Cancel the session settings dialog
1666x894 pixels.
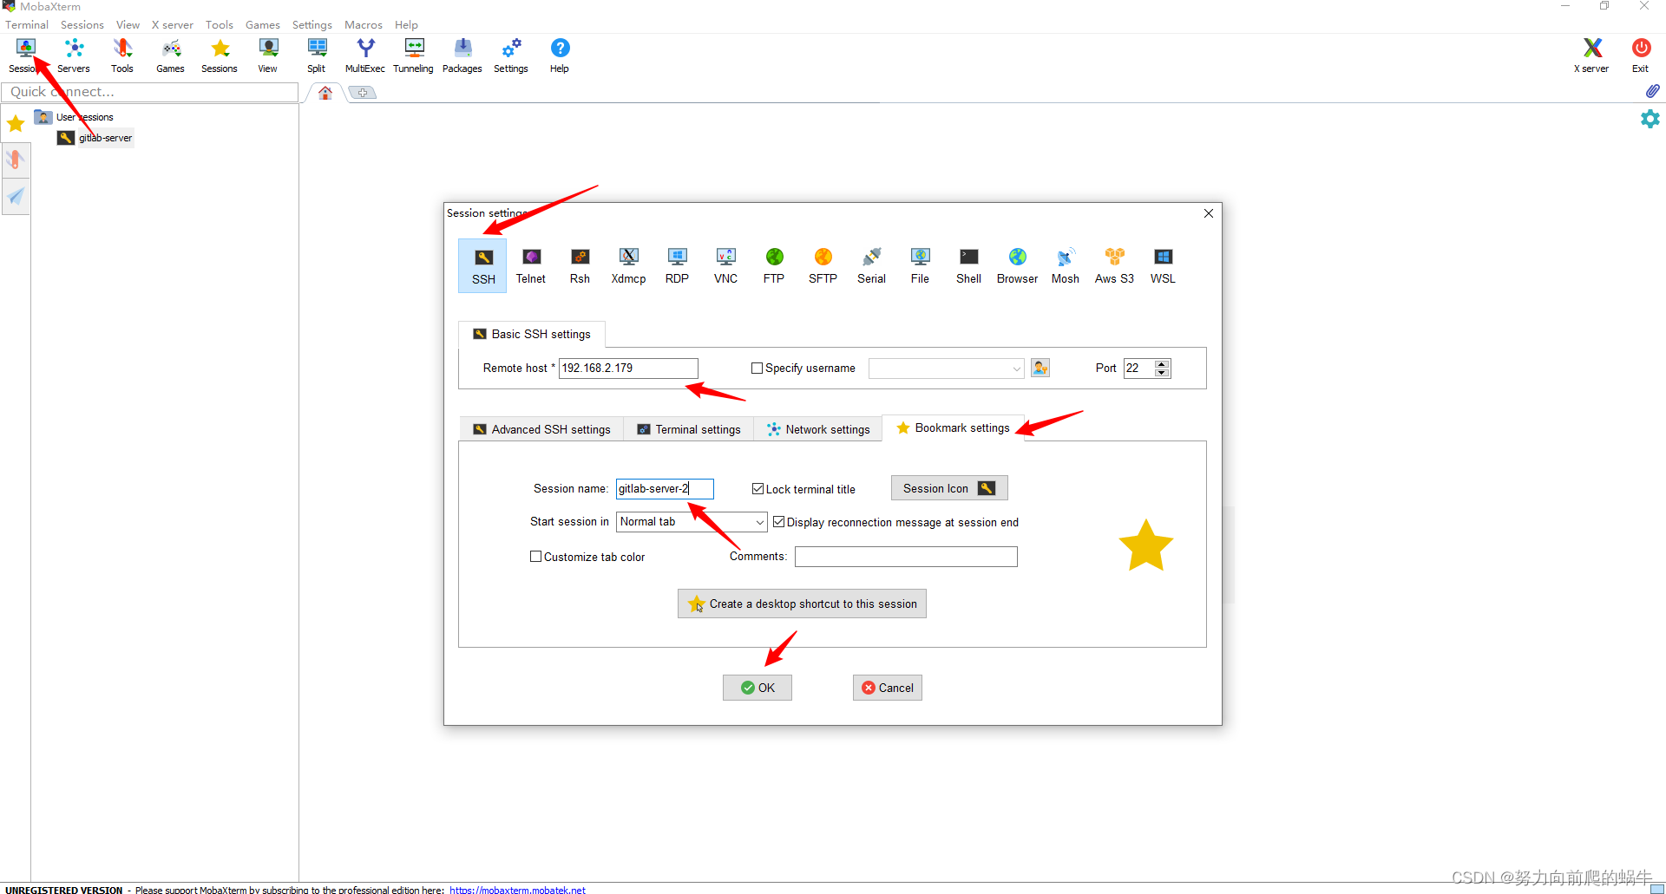click(x=888, y=688)
